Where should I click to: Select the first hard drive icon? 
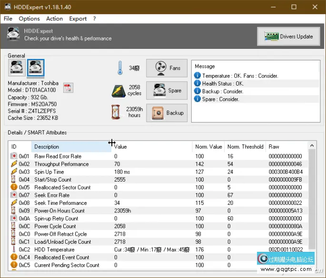click(17, 68)
